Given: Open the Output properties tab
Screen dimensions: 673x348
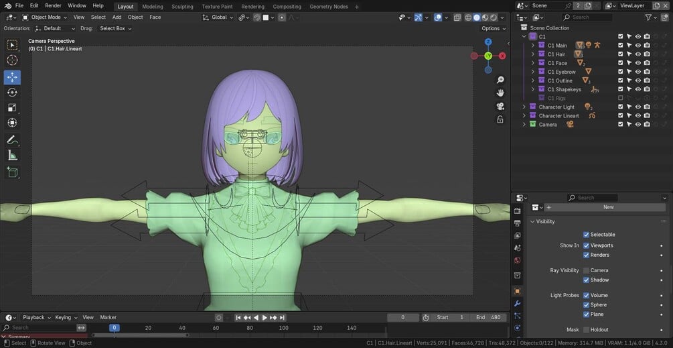Looking at the screenshot, I should tap(517, 223).
